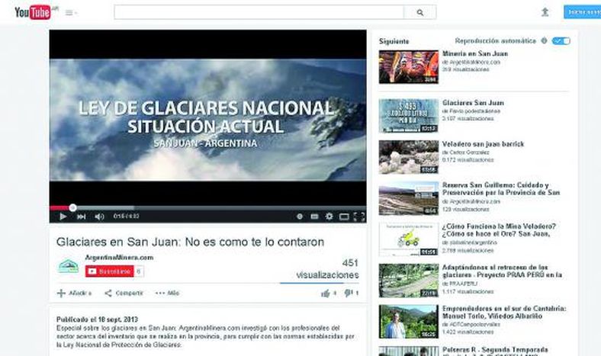Subscribe to ArgentinaMinera.com channel
Screen dimensions: 601x356
tap(110, 271)
